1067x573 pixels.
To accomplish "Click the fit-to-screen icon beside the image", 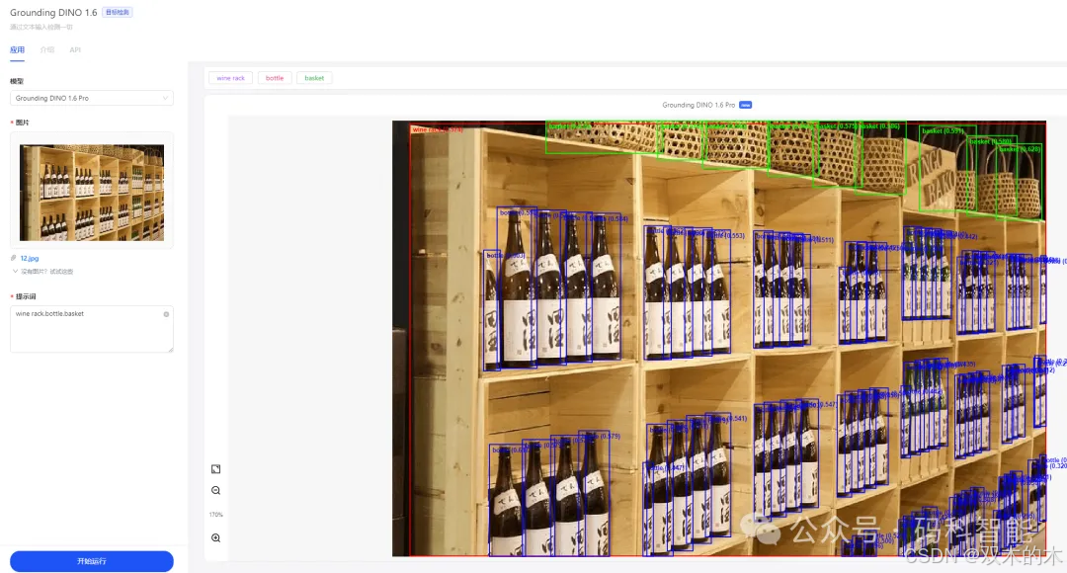I will pos(215,469).
